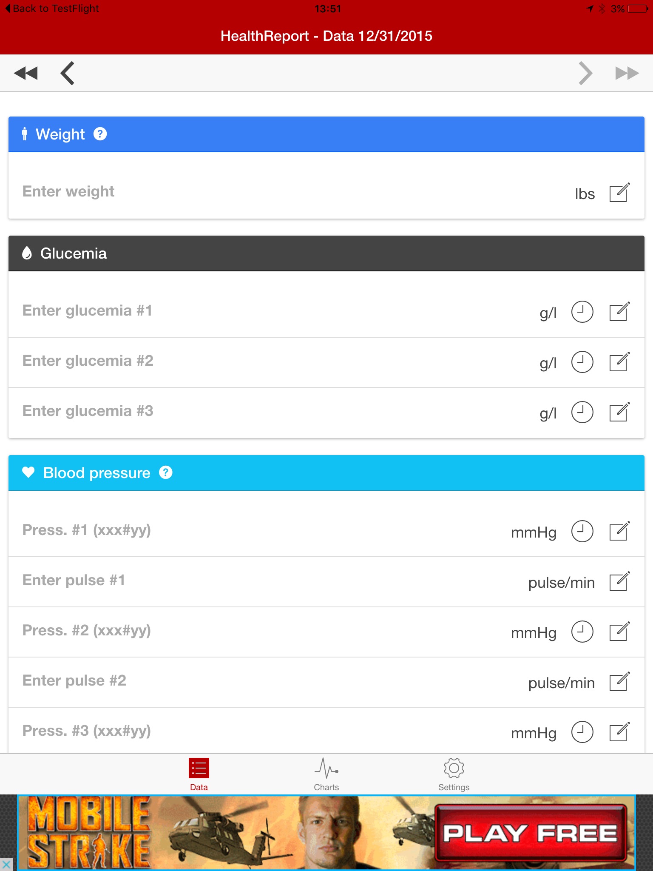This screenshot has height=871, width=653.
Task: Tap clock icon beside Press. #2
Action: click(582, 632)
